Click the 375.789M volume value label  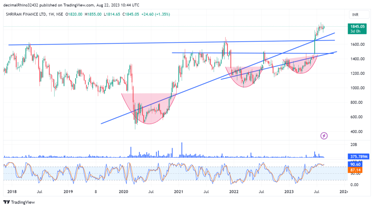[359, 157]
